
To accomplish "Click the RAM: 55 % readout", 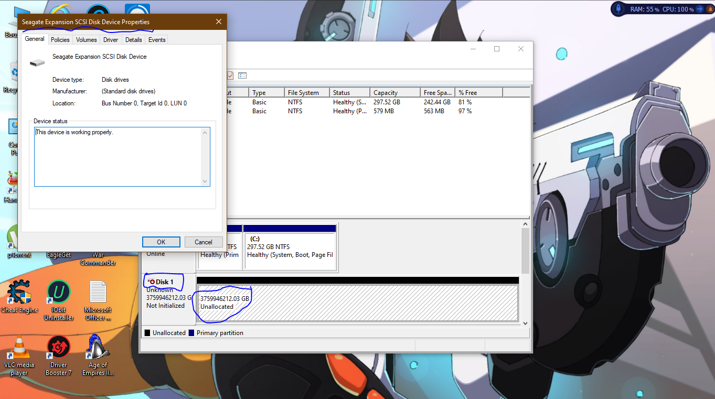I will pyautogui.click(x=645, y=9).
